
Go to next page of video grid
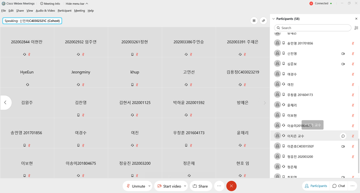265,103
